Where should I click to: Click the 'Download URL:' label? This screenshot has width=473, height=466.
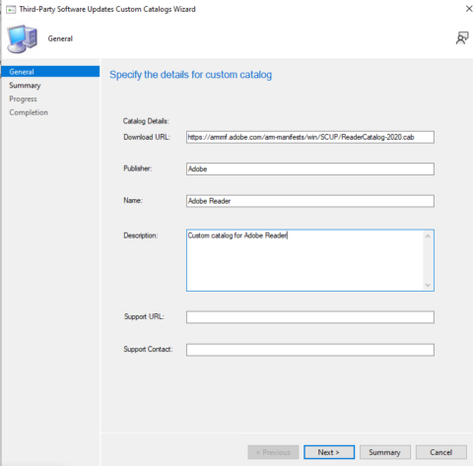tap(147, 137)
